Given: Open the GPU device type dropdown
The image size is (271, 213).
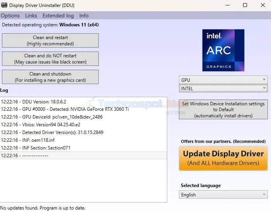Looking at the screenshot, I should coord(223,80).
